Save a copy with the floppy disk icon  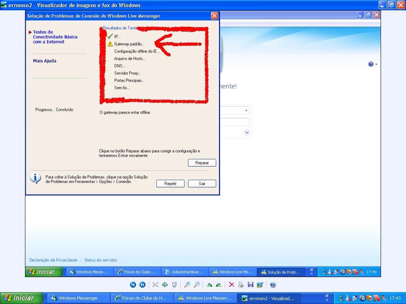[x=251, y=285]
